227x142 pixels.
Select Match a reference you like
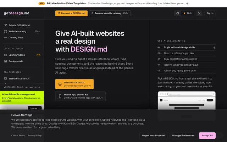coord(187,53)
